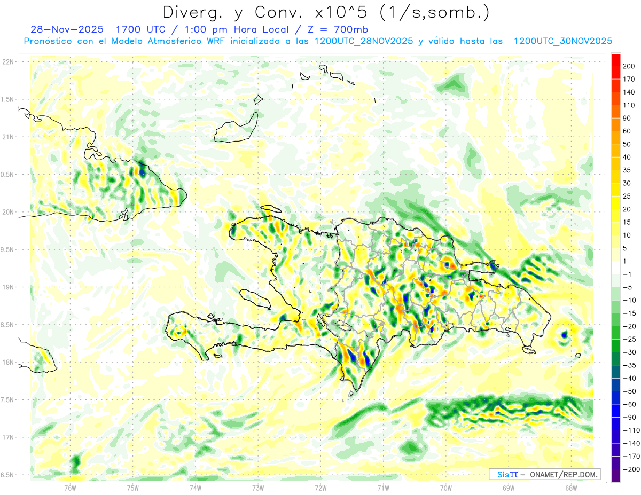Screen dimensions: 641x495
Task: Click the "20N" latitude label
Action: pos(7,212)
